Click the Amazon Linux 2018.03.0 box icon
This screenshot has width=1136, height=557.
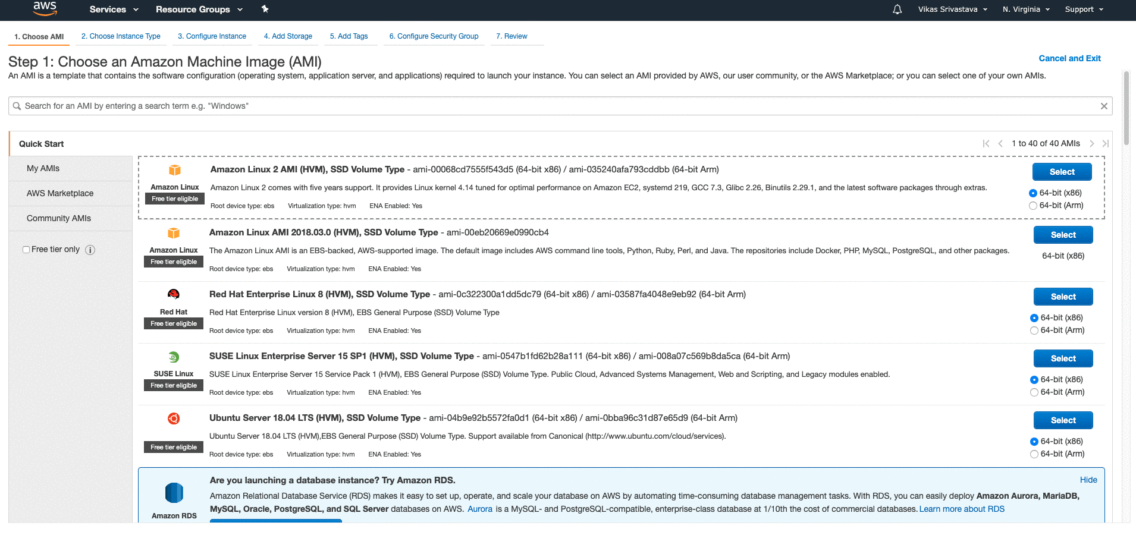[174, 233]
